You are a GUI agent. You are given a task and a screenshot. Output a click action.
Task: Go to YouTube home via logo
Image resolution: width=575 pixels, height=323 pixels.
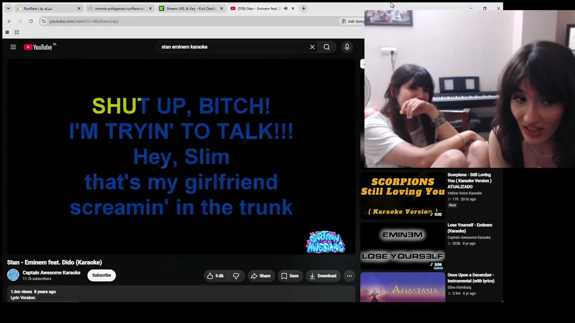(x=38, y=47)
